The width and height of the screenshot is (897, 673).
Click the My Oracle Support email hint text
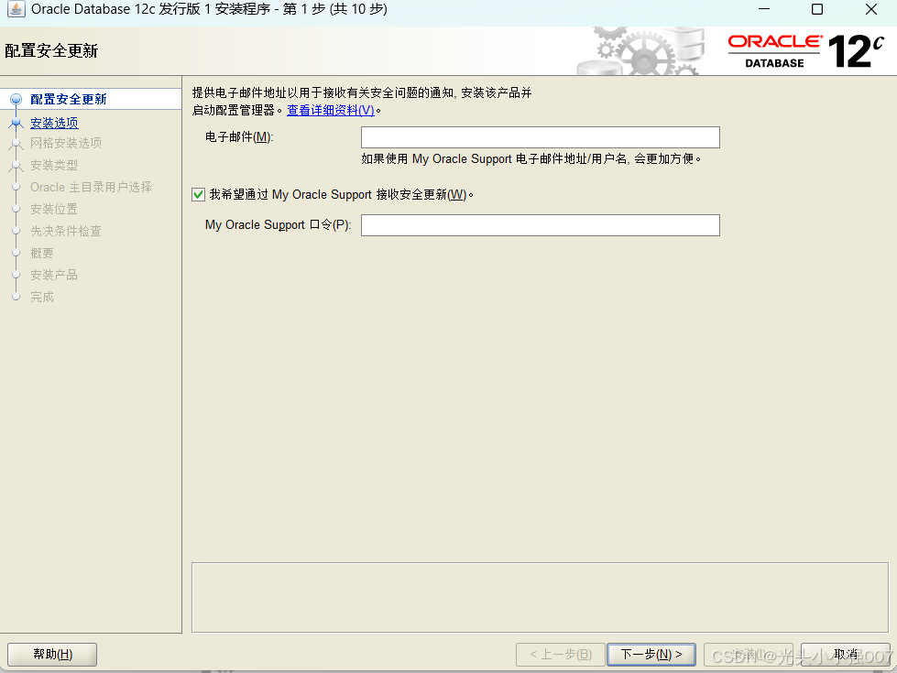[531, 159]
